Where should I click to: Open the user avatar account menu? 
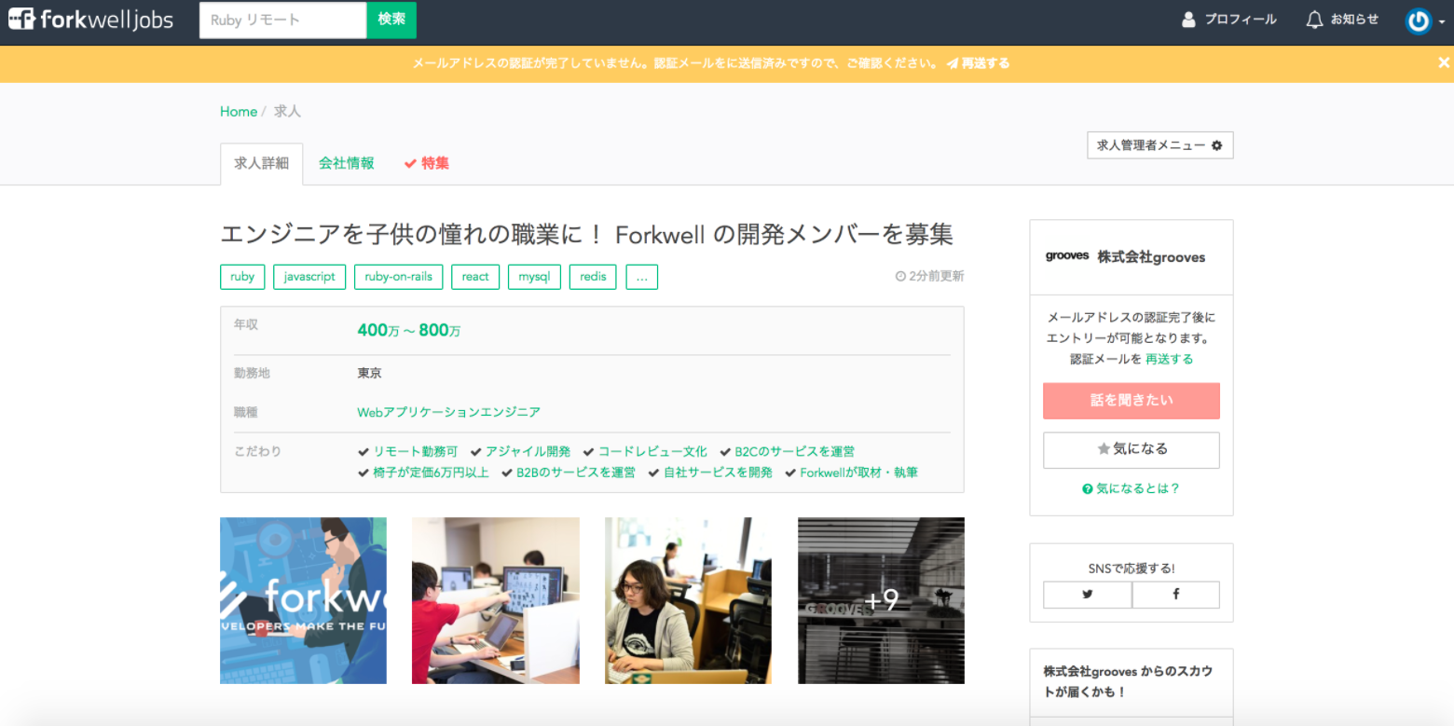1425,21
